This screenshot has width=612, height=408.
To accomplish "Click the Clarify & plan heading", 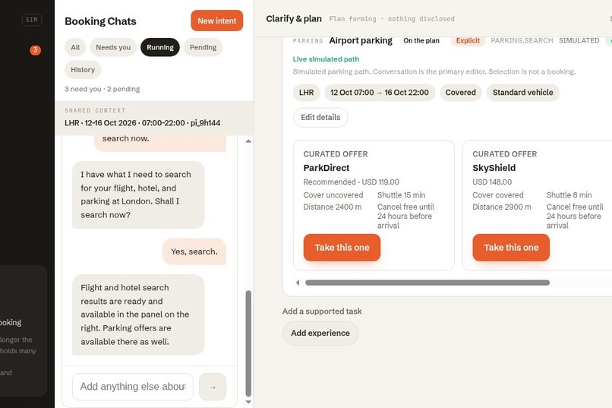I will (x=294, y=19).
